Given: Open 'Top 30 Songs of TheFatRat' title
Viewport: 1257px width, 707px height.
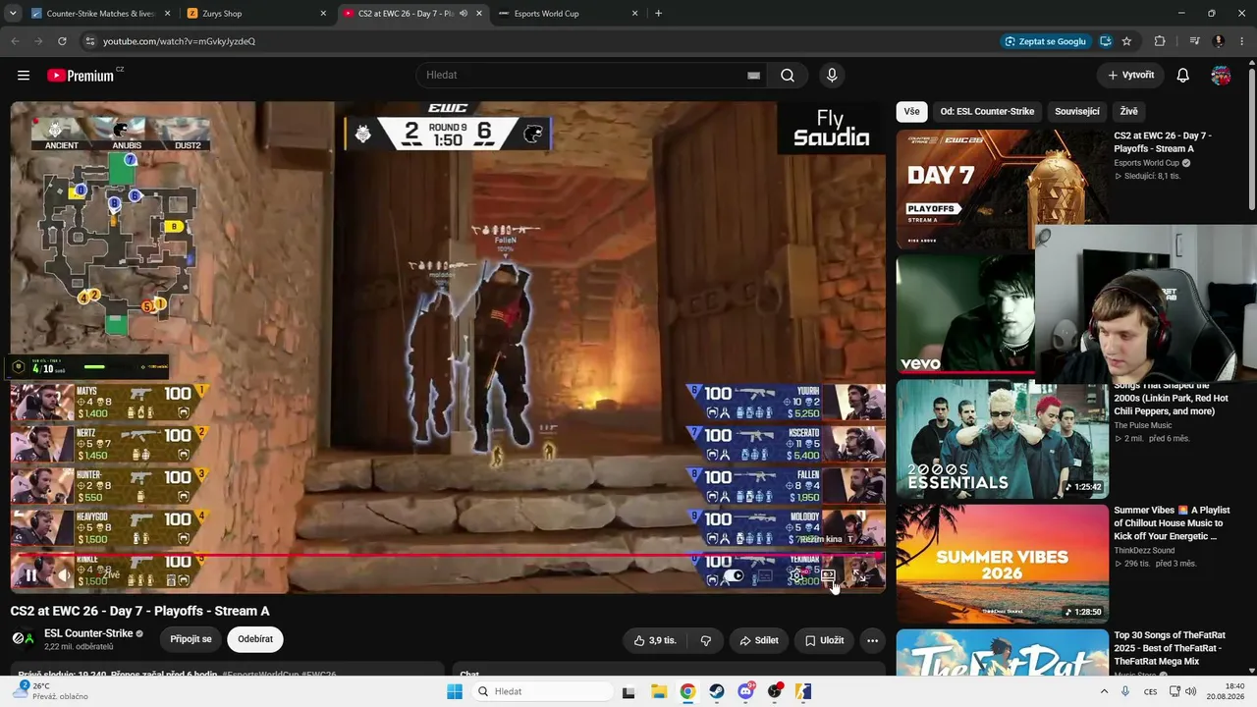Looking at the screenshot, I should 1170,648.
